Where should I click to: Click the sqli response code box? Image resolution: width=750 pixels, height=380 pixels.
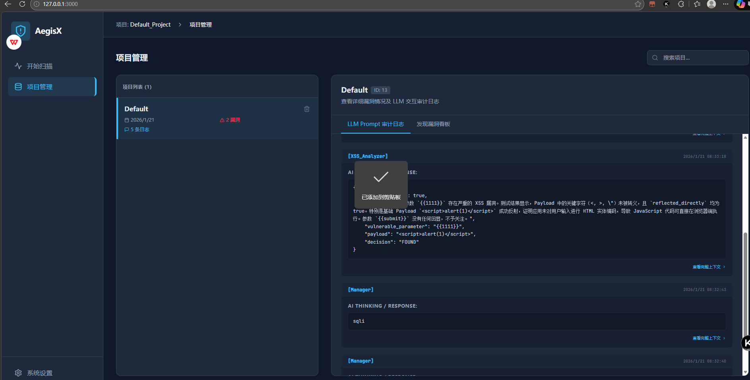point(537,321)
